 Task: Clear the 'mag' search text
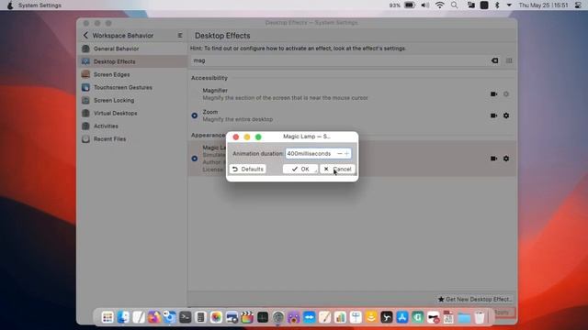click(x=494, y=60)
